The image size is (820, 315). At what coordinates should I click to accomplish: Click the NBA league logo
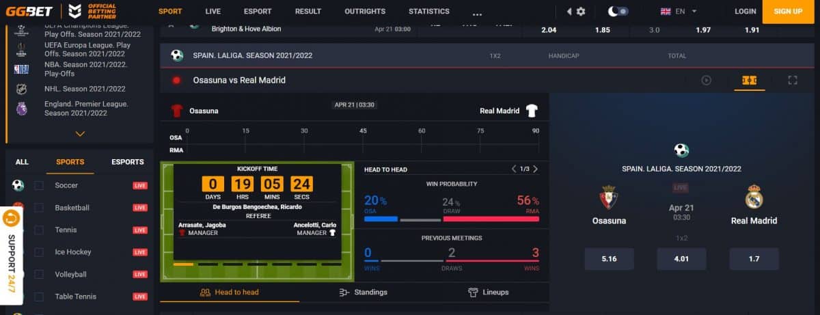click(22, 69)
